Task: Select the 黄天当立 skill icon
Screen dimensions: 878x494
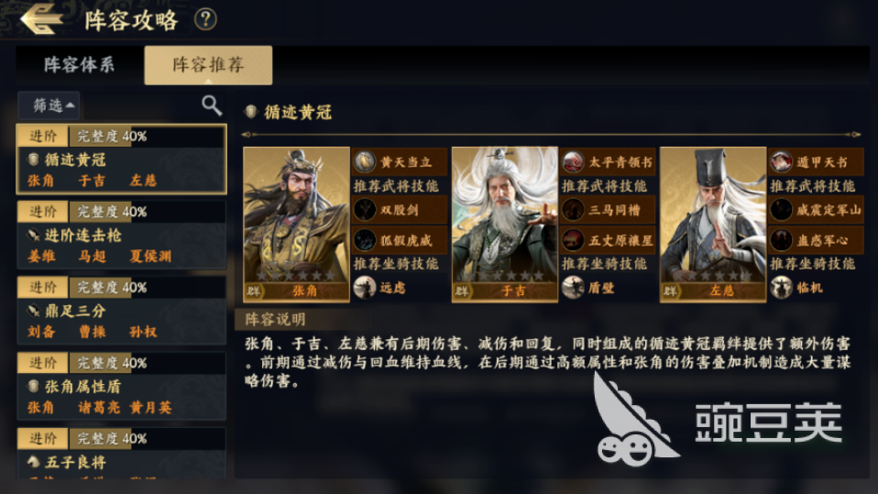Action: pyautogui.click(x=365, y=162)
